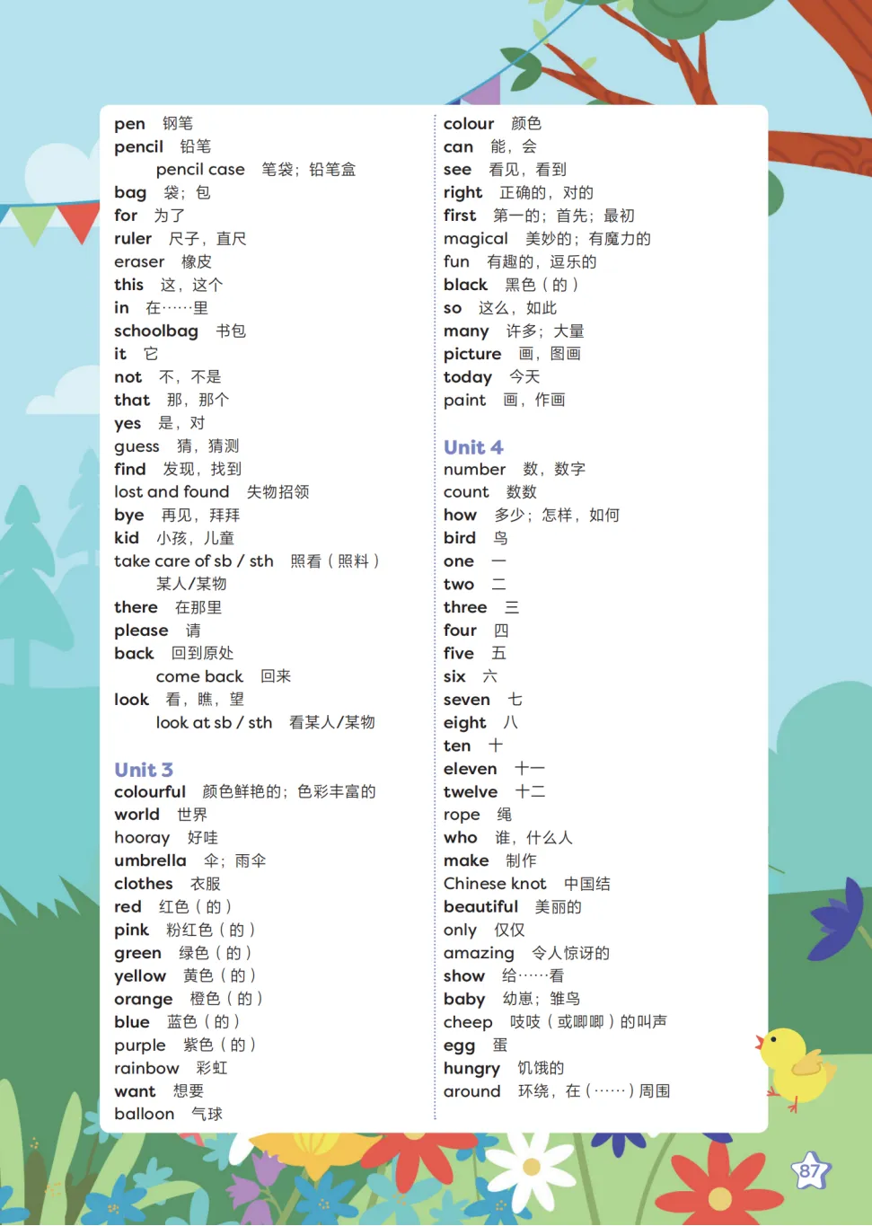Click the word 'today'

coord(468,378)
